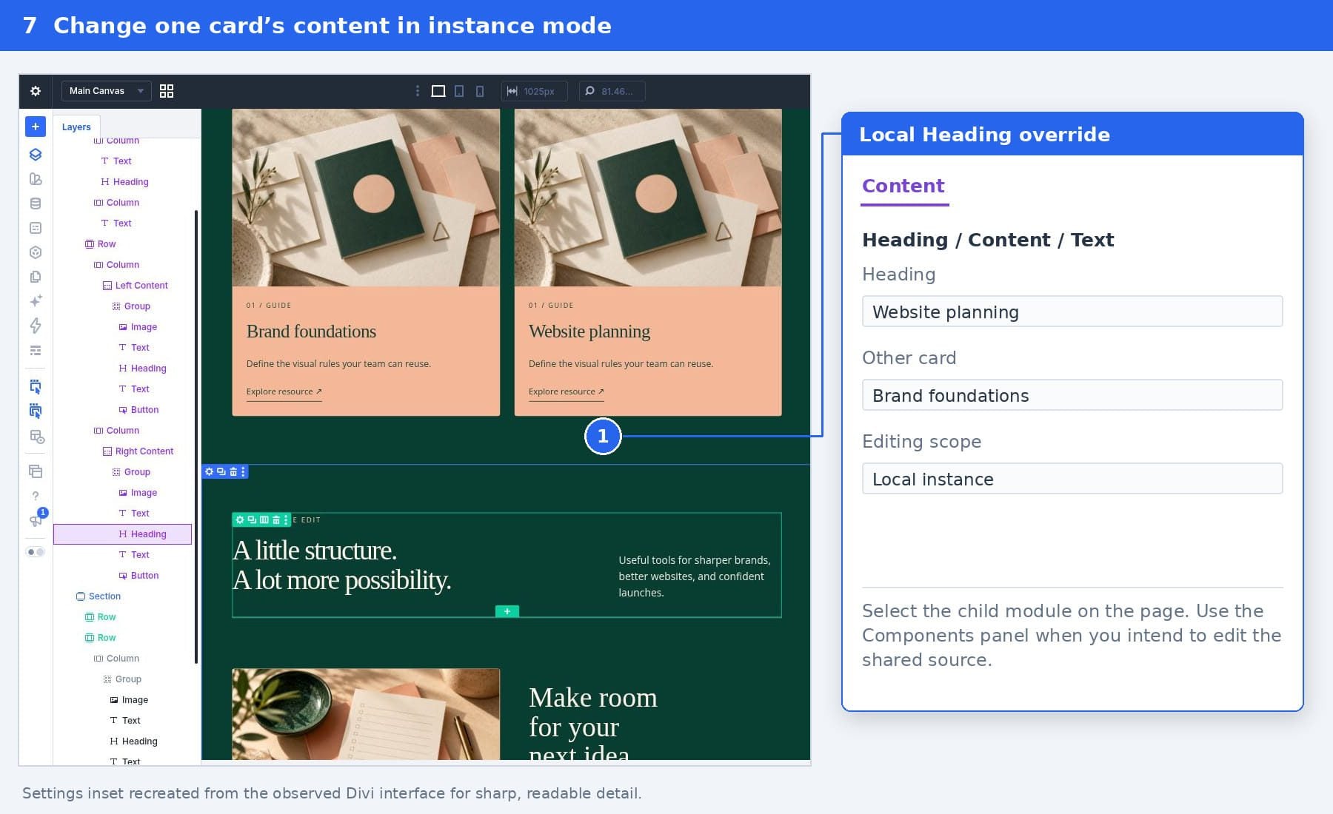The height and width of the screenshot is (814, 1333).
Task: Select the Right Content layer
Action: click(138, 451)
